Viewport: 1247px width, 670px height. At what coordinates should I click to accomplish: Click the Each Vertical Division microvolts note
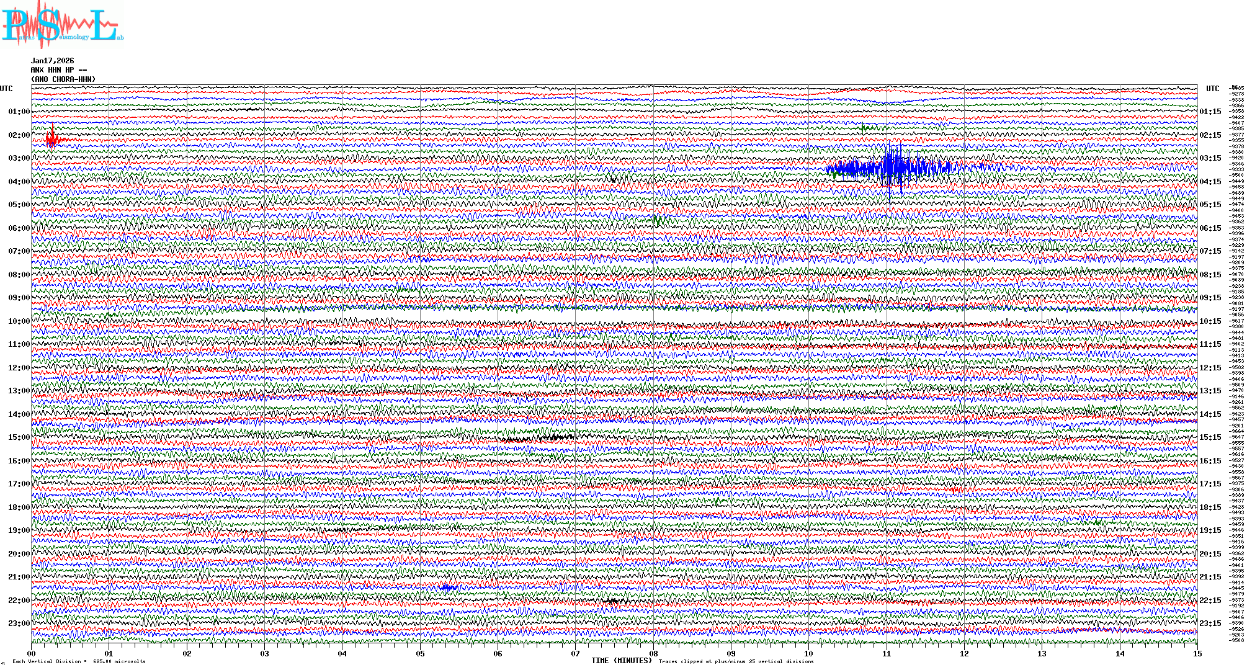point(79,661)
